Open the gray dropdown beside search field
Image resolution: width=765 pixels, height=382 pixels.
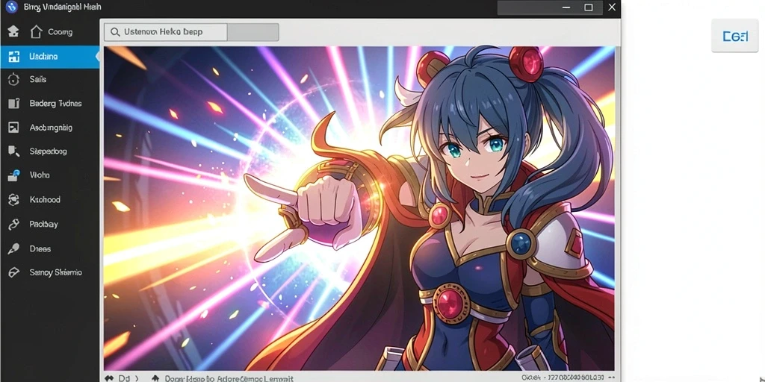click(x=253, y=32)
